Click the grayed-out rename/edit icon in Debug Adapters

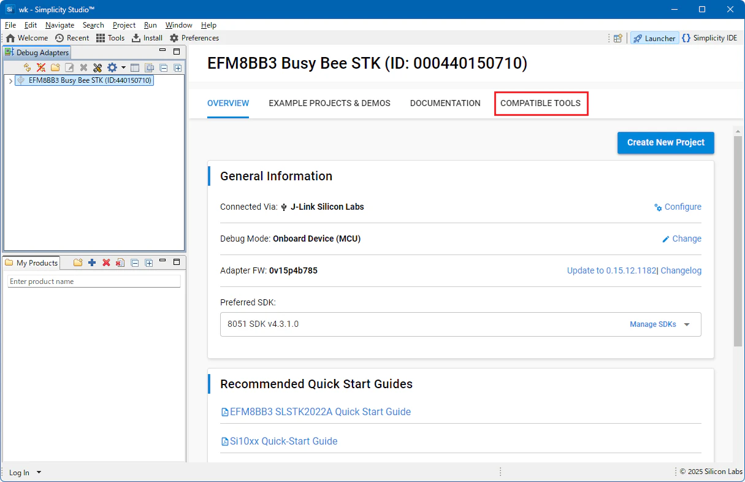click(x=69, y=67)
